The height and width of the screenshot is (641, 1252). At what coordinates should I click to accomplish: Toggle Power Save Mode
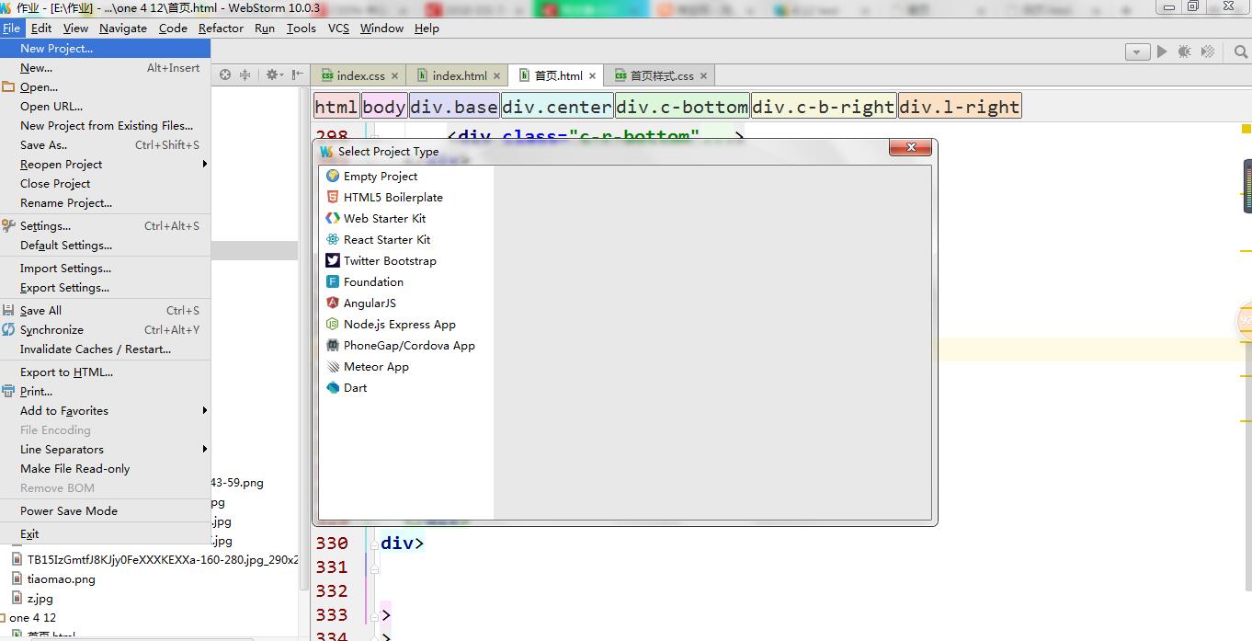click(106, 510)
